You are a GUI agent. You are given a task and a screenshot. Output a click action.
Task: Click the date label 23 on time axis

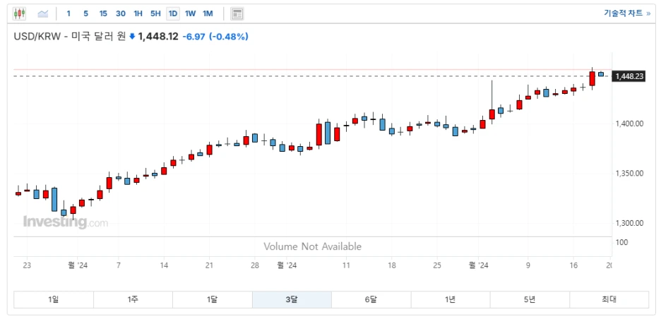(28, 265)
